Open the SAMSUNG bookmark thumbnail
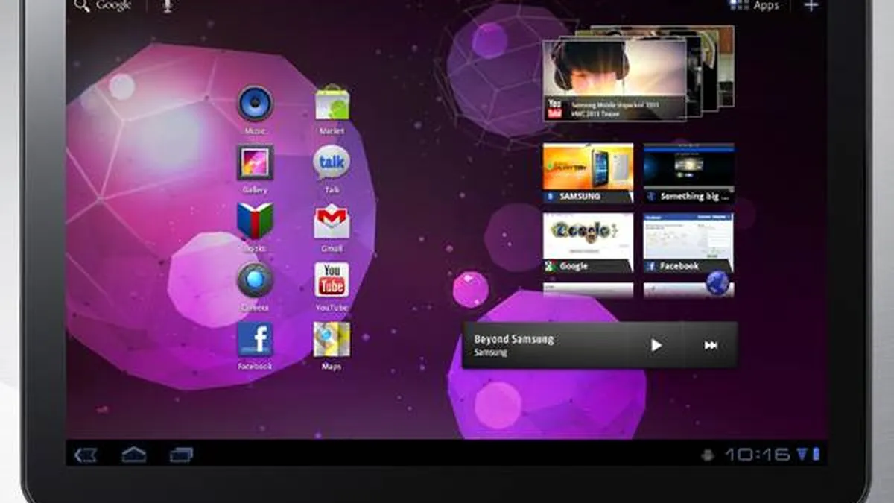This screenshot has width=894, height=503. point(588,173)
